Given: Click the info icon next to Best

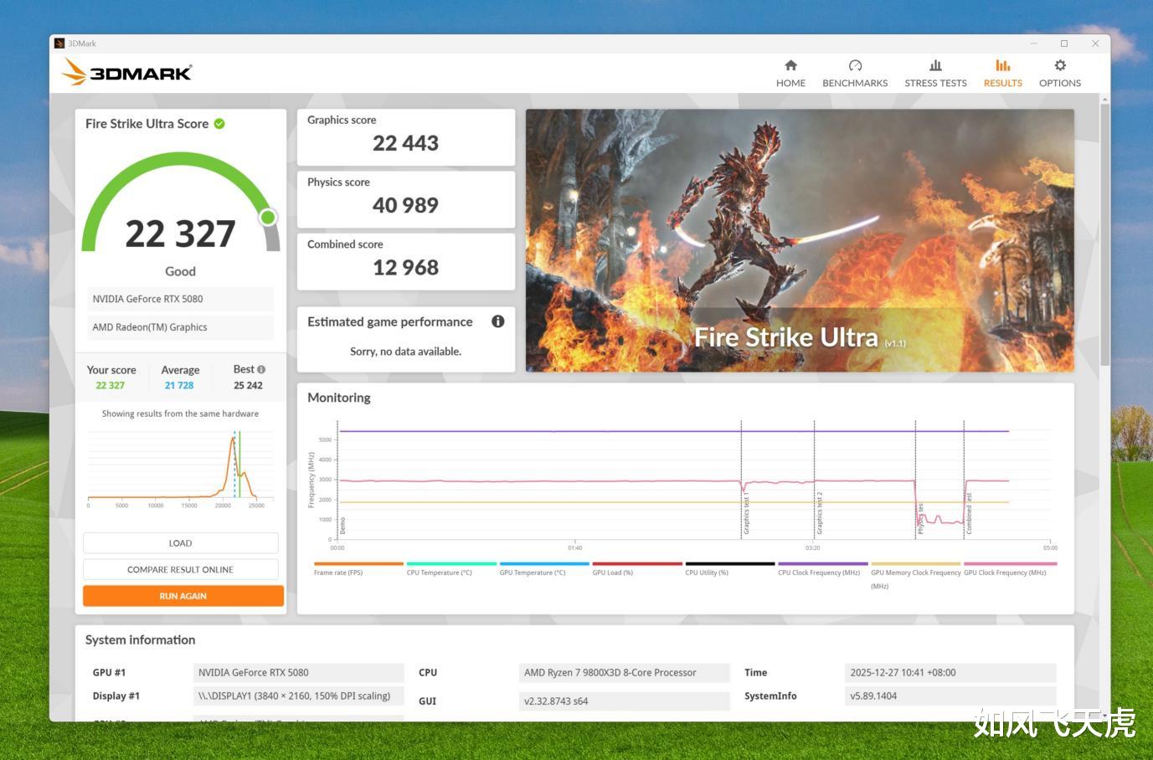Looking at the screenshot, I should point(261,369).
